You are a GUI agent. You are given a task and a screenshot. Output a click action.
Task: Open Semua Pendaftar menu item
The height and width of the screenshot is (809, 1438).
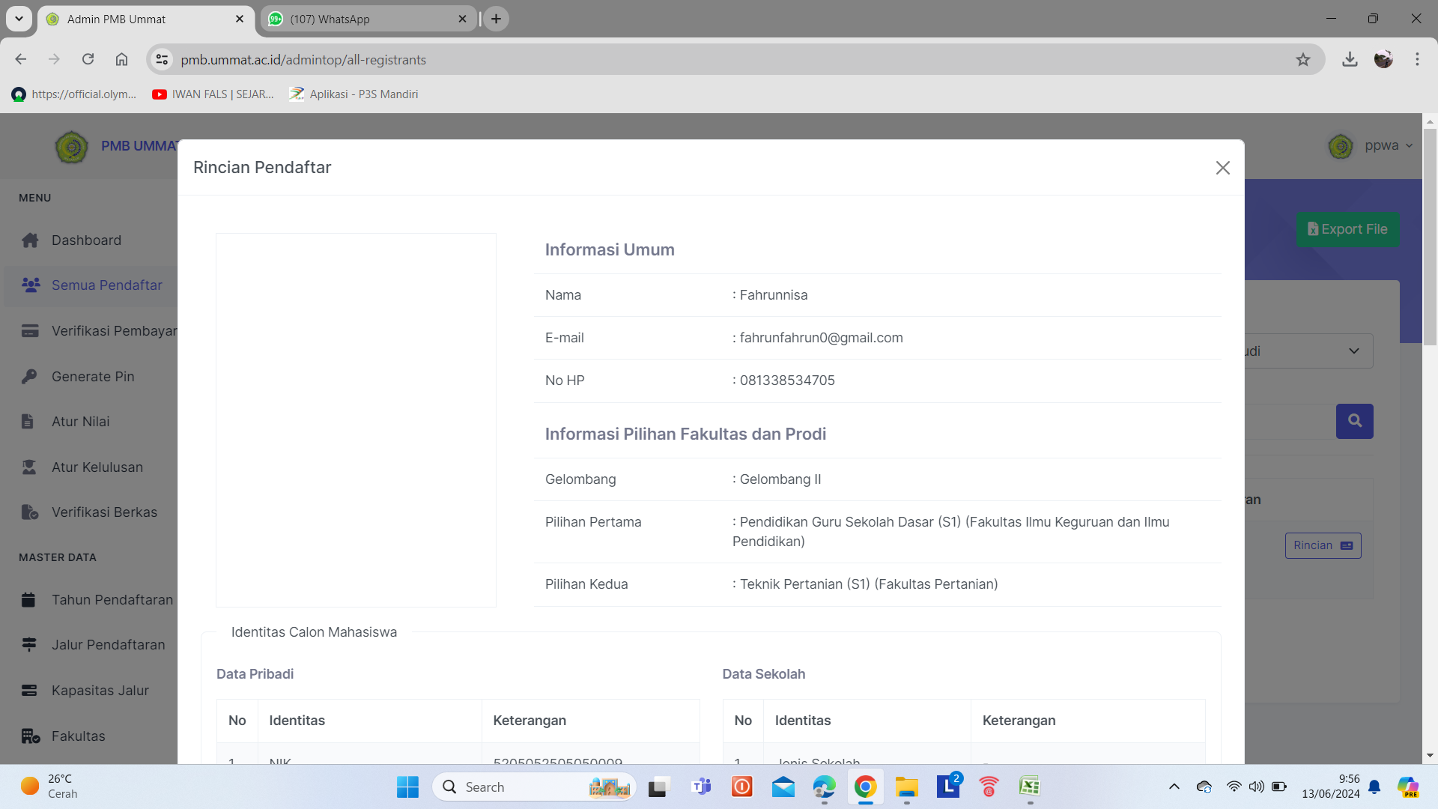(106, 285)
